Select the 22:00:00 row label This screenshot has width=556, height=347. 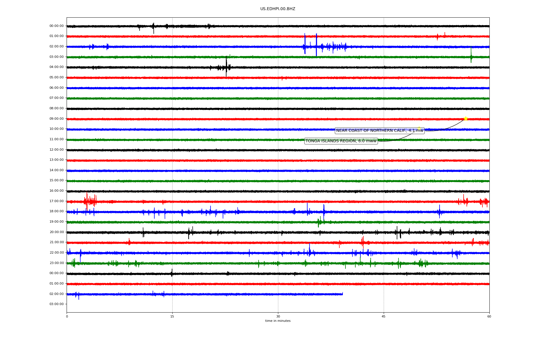click(56, 253)
